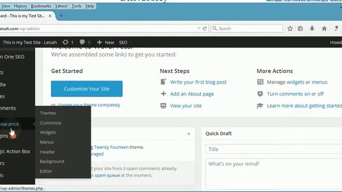Open the downloads arrow icon

(x=312, y=28)
